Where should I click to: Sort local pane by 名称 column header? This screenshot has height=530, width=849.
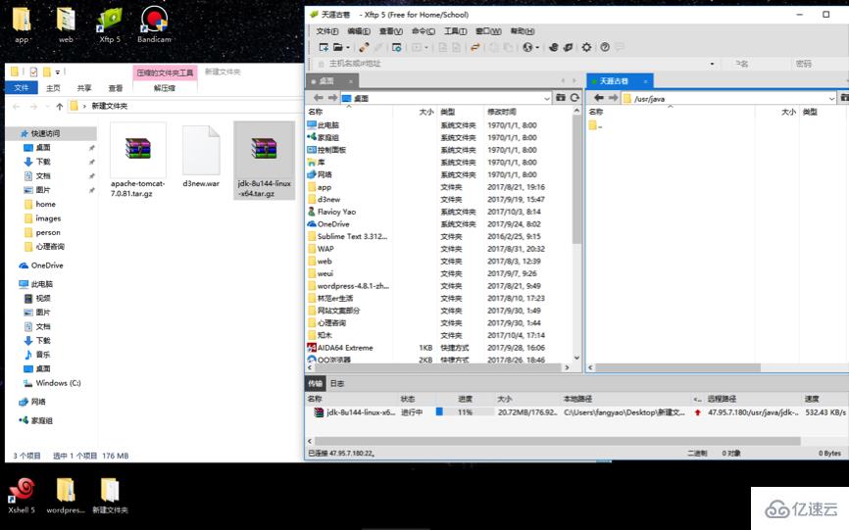315,112
